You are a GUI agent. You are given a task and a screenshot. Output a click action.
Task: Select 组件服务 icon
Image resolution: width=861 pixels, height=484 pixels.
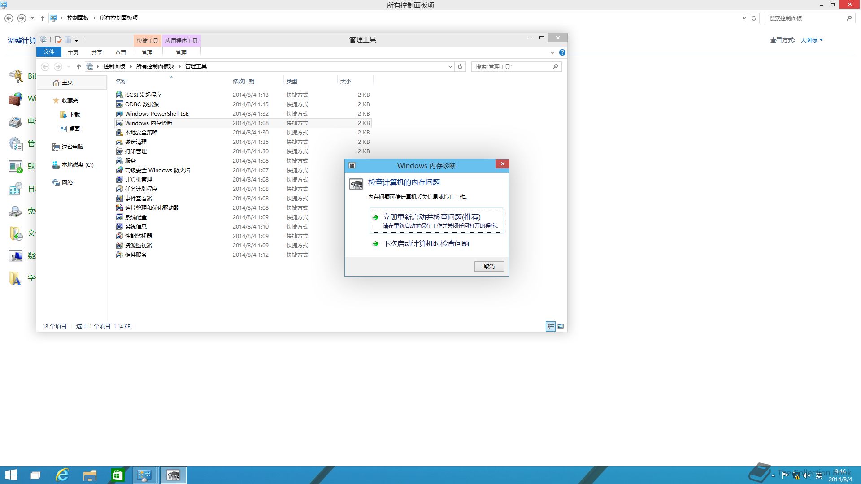tap(119, 255)
